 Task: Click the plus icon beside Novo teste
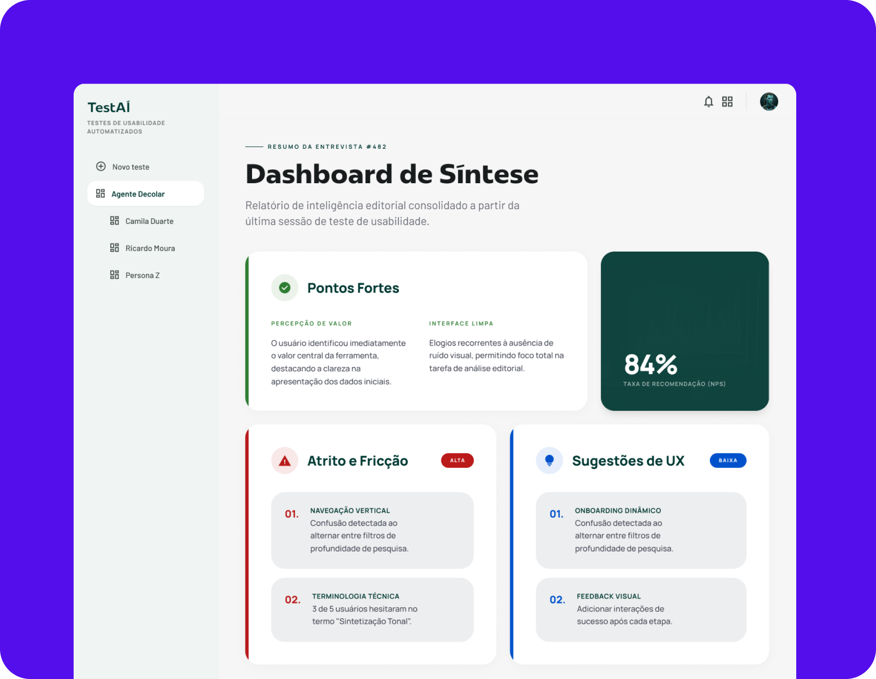coord(101,166)
